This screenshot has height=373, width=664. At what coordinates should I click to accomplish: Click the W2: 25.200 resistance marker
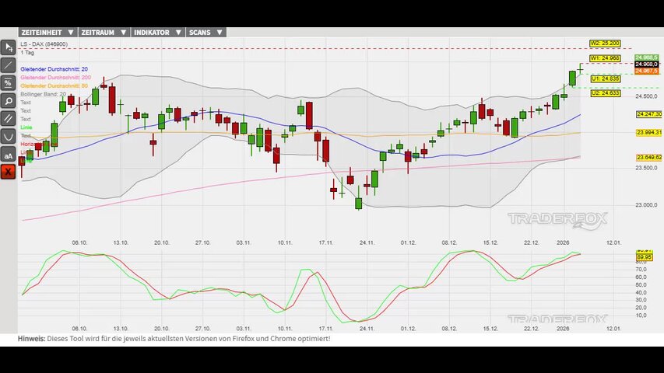605,44
